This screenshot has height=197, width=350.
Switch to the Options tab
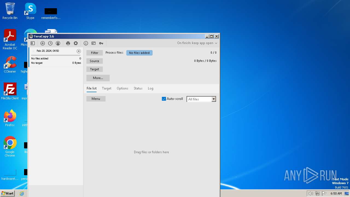coord(122,88)
